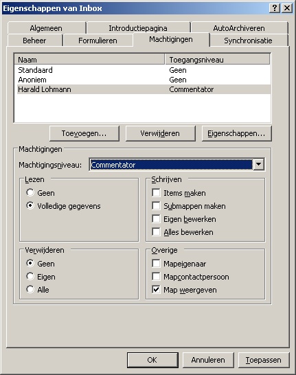This screenshot has width=296, height=375.
Task: Open the Introductiepagina tab
Action: click(x=138, y=27)
